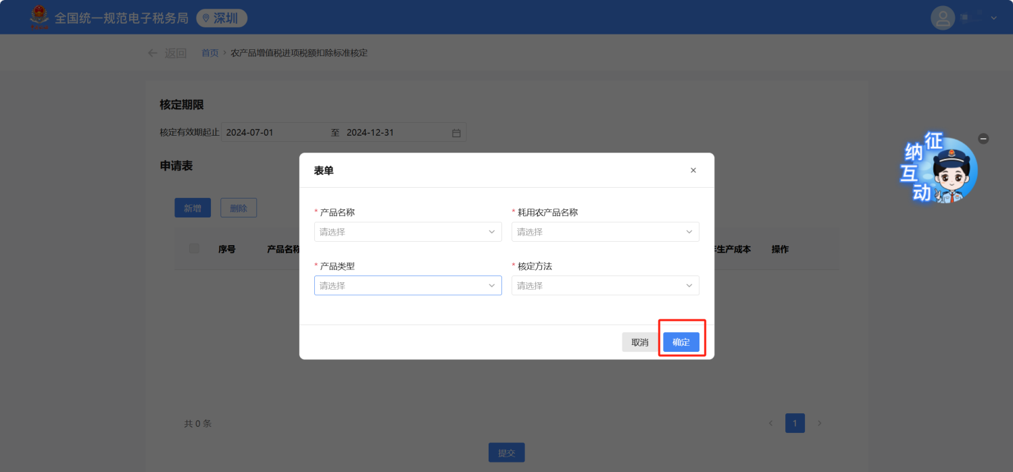
Task: Minimize the 征纳互动 floating widget
Action: coord(984,138)
